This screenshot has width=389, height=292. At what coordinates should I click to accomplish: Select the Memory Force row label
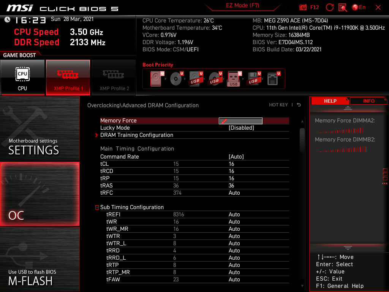point(119,121)
